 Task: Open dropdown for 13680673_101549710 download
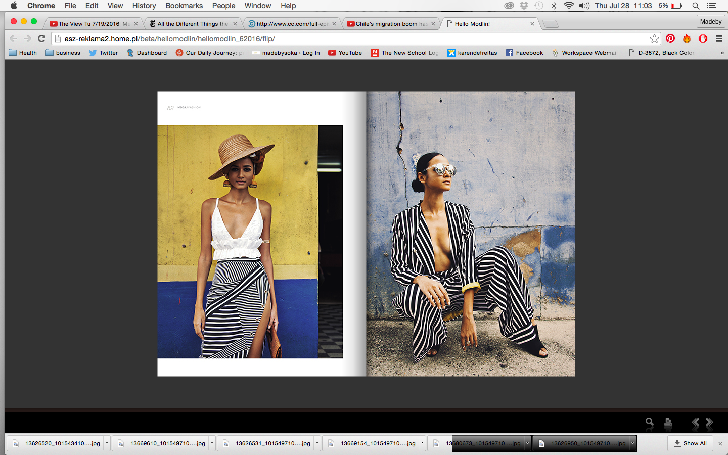527,443
